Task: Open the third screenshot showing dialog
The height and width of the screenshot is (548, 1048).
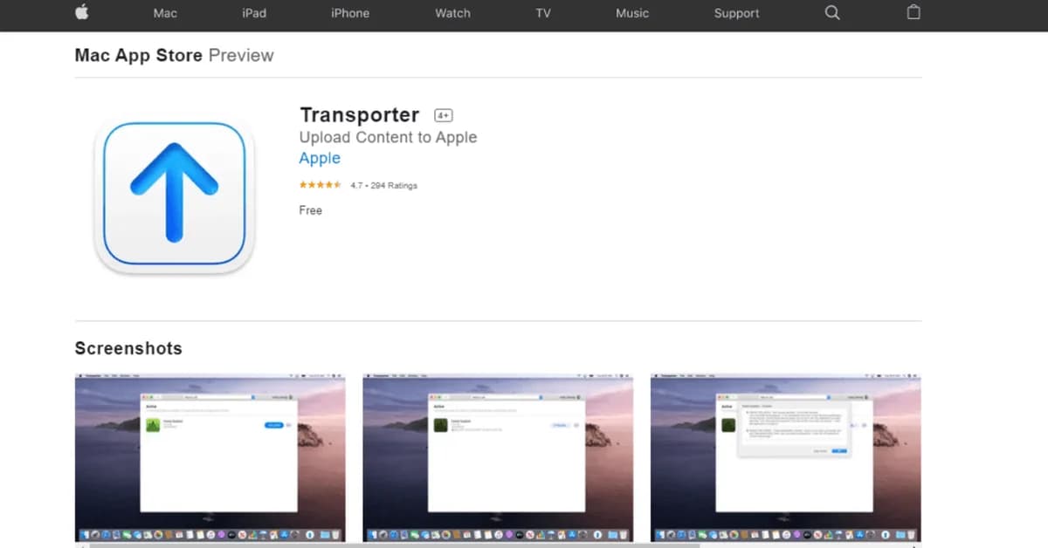Action: 786,459
